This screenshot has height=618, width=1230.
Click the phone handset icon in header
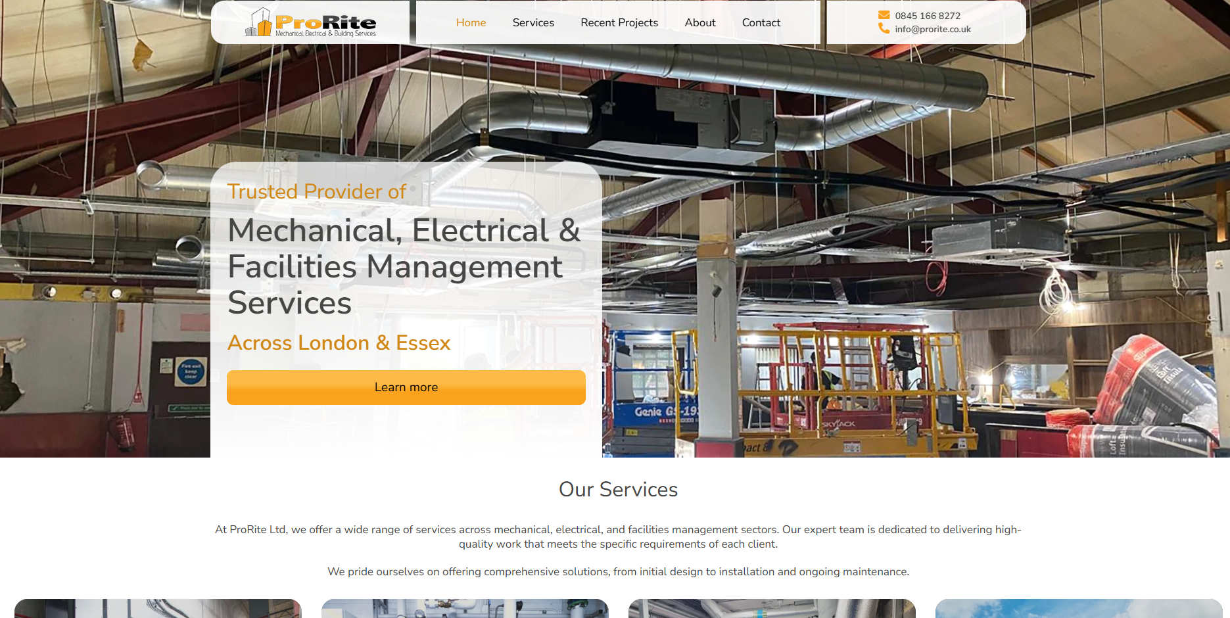tap(884, 28)
